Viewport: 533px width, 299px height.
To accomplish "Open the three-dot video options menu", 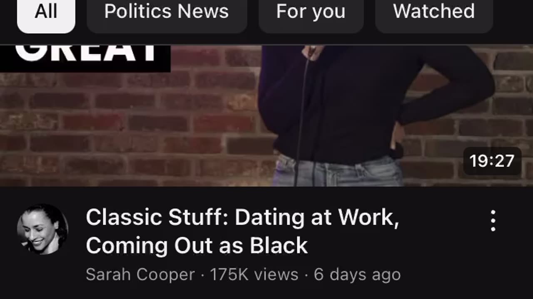I will [x=493, y=221].
